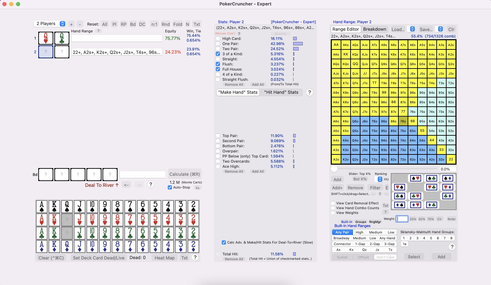Uncheck the Flush stat checkbox

pos(218,64)
